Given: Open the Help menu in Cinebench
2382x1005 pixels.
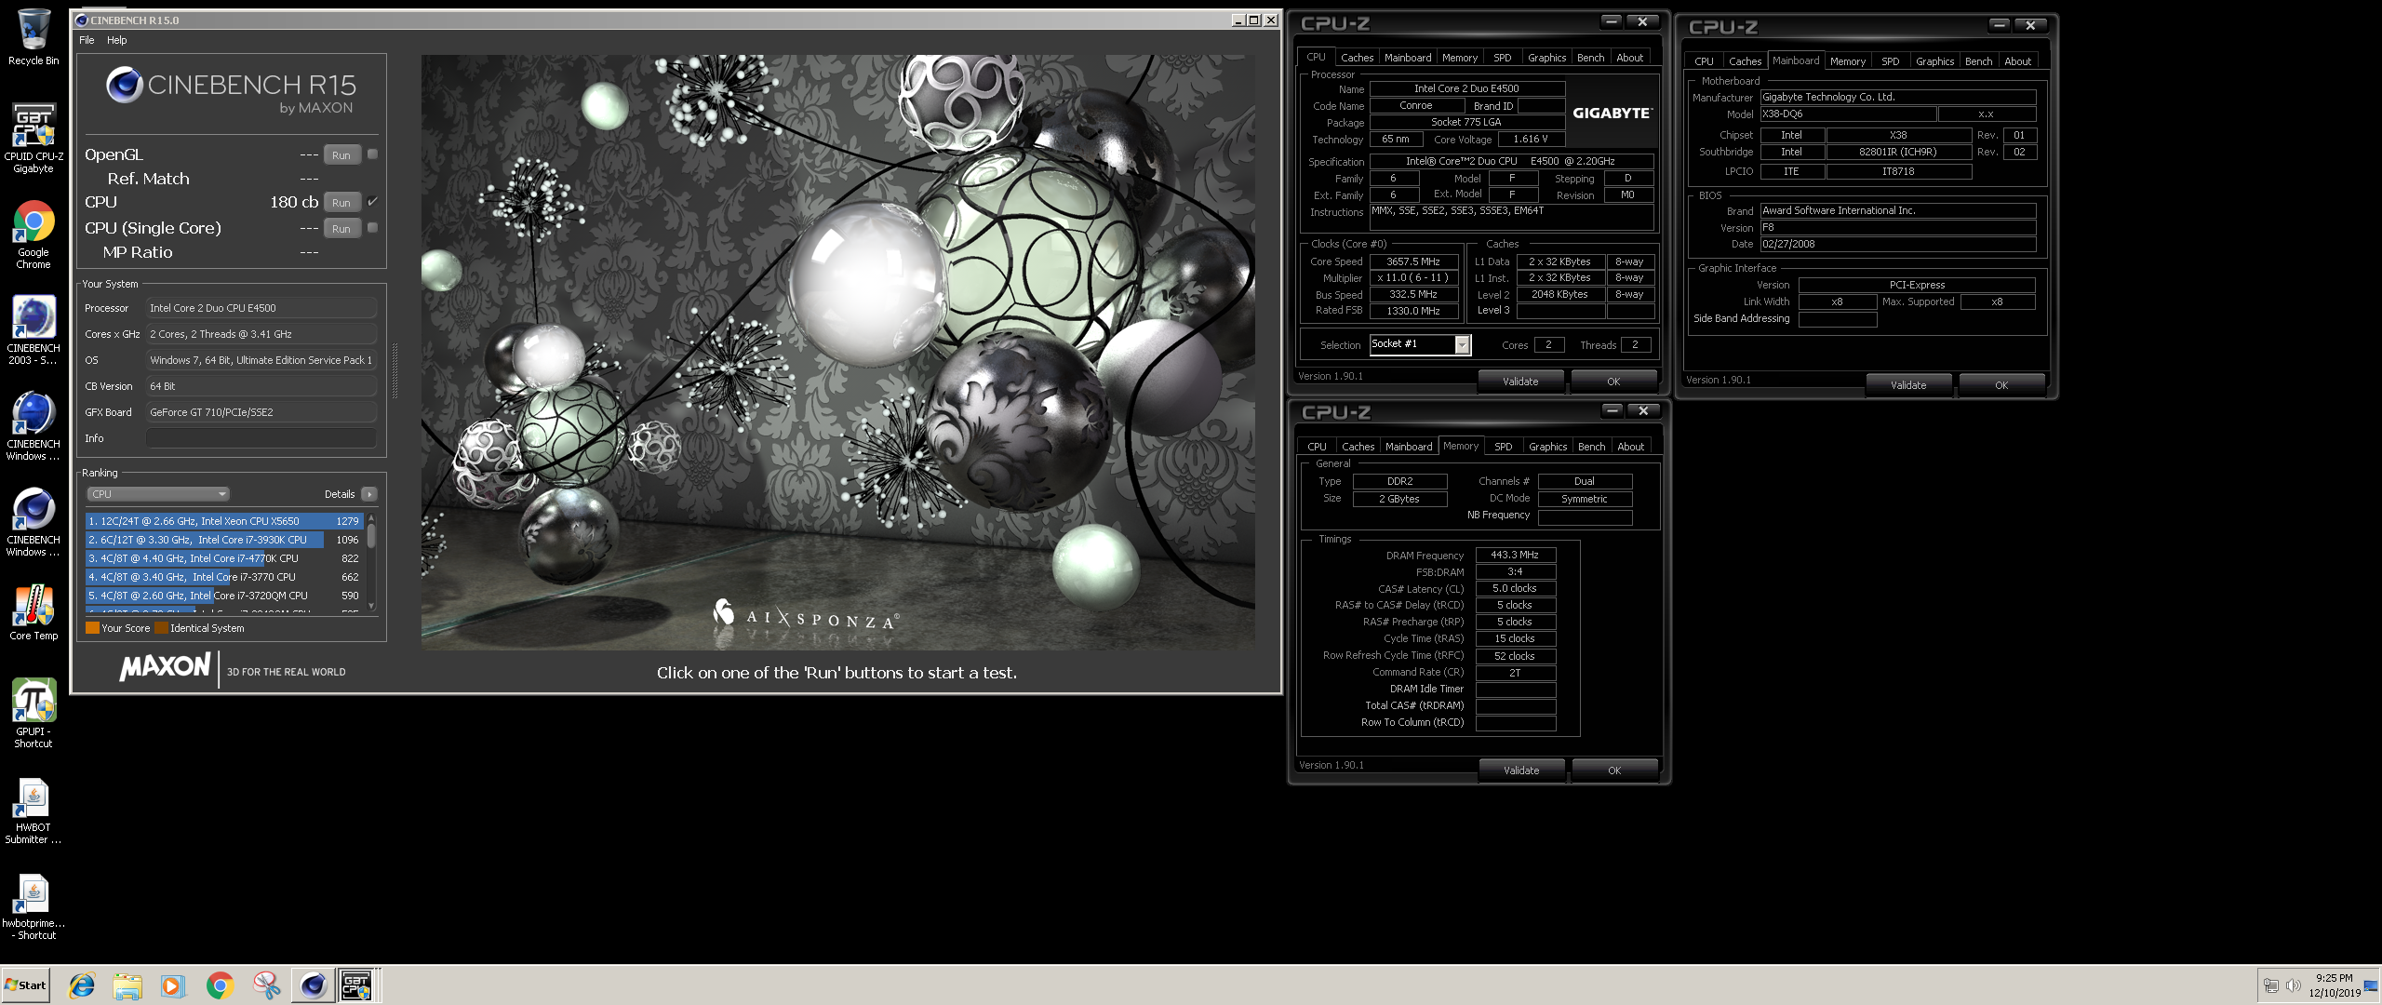Looking at the screenshot, I should click(116, 40).
